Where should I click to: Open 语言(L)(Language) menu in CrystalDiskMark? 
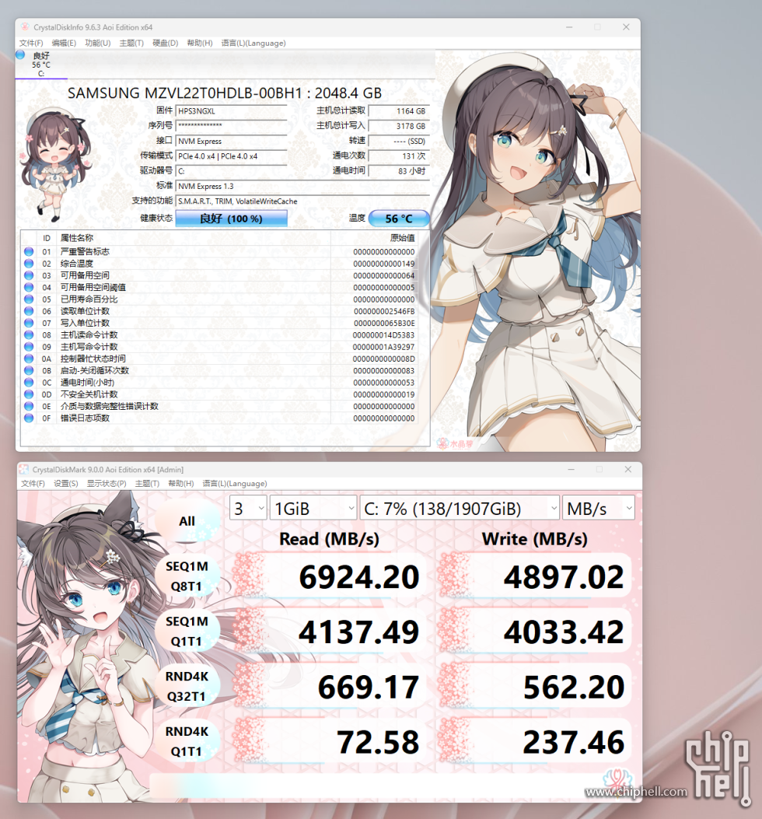(235, 484)
